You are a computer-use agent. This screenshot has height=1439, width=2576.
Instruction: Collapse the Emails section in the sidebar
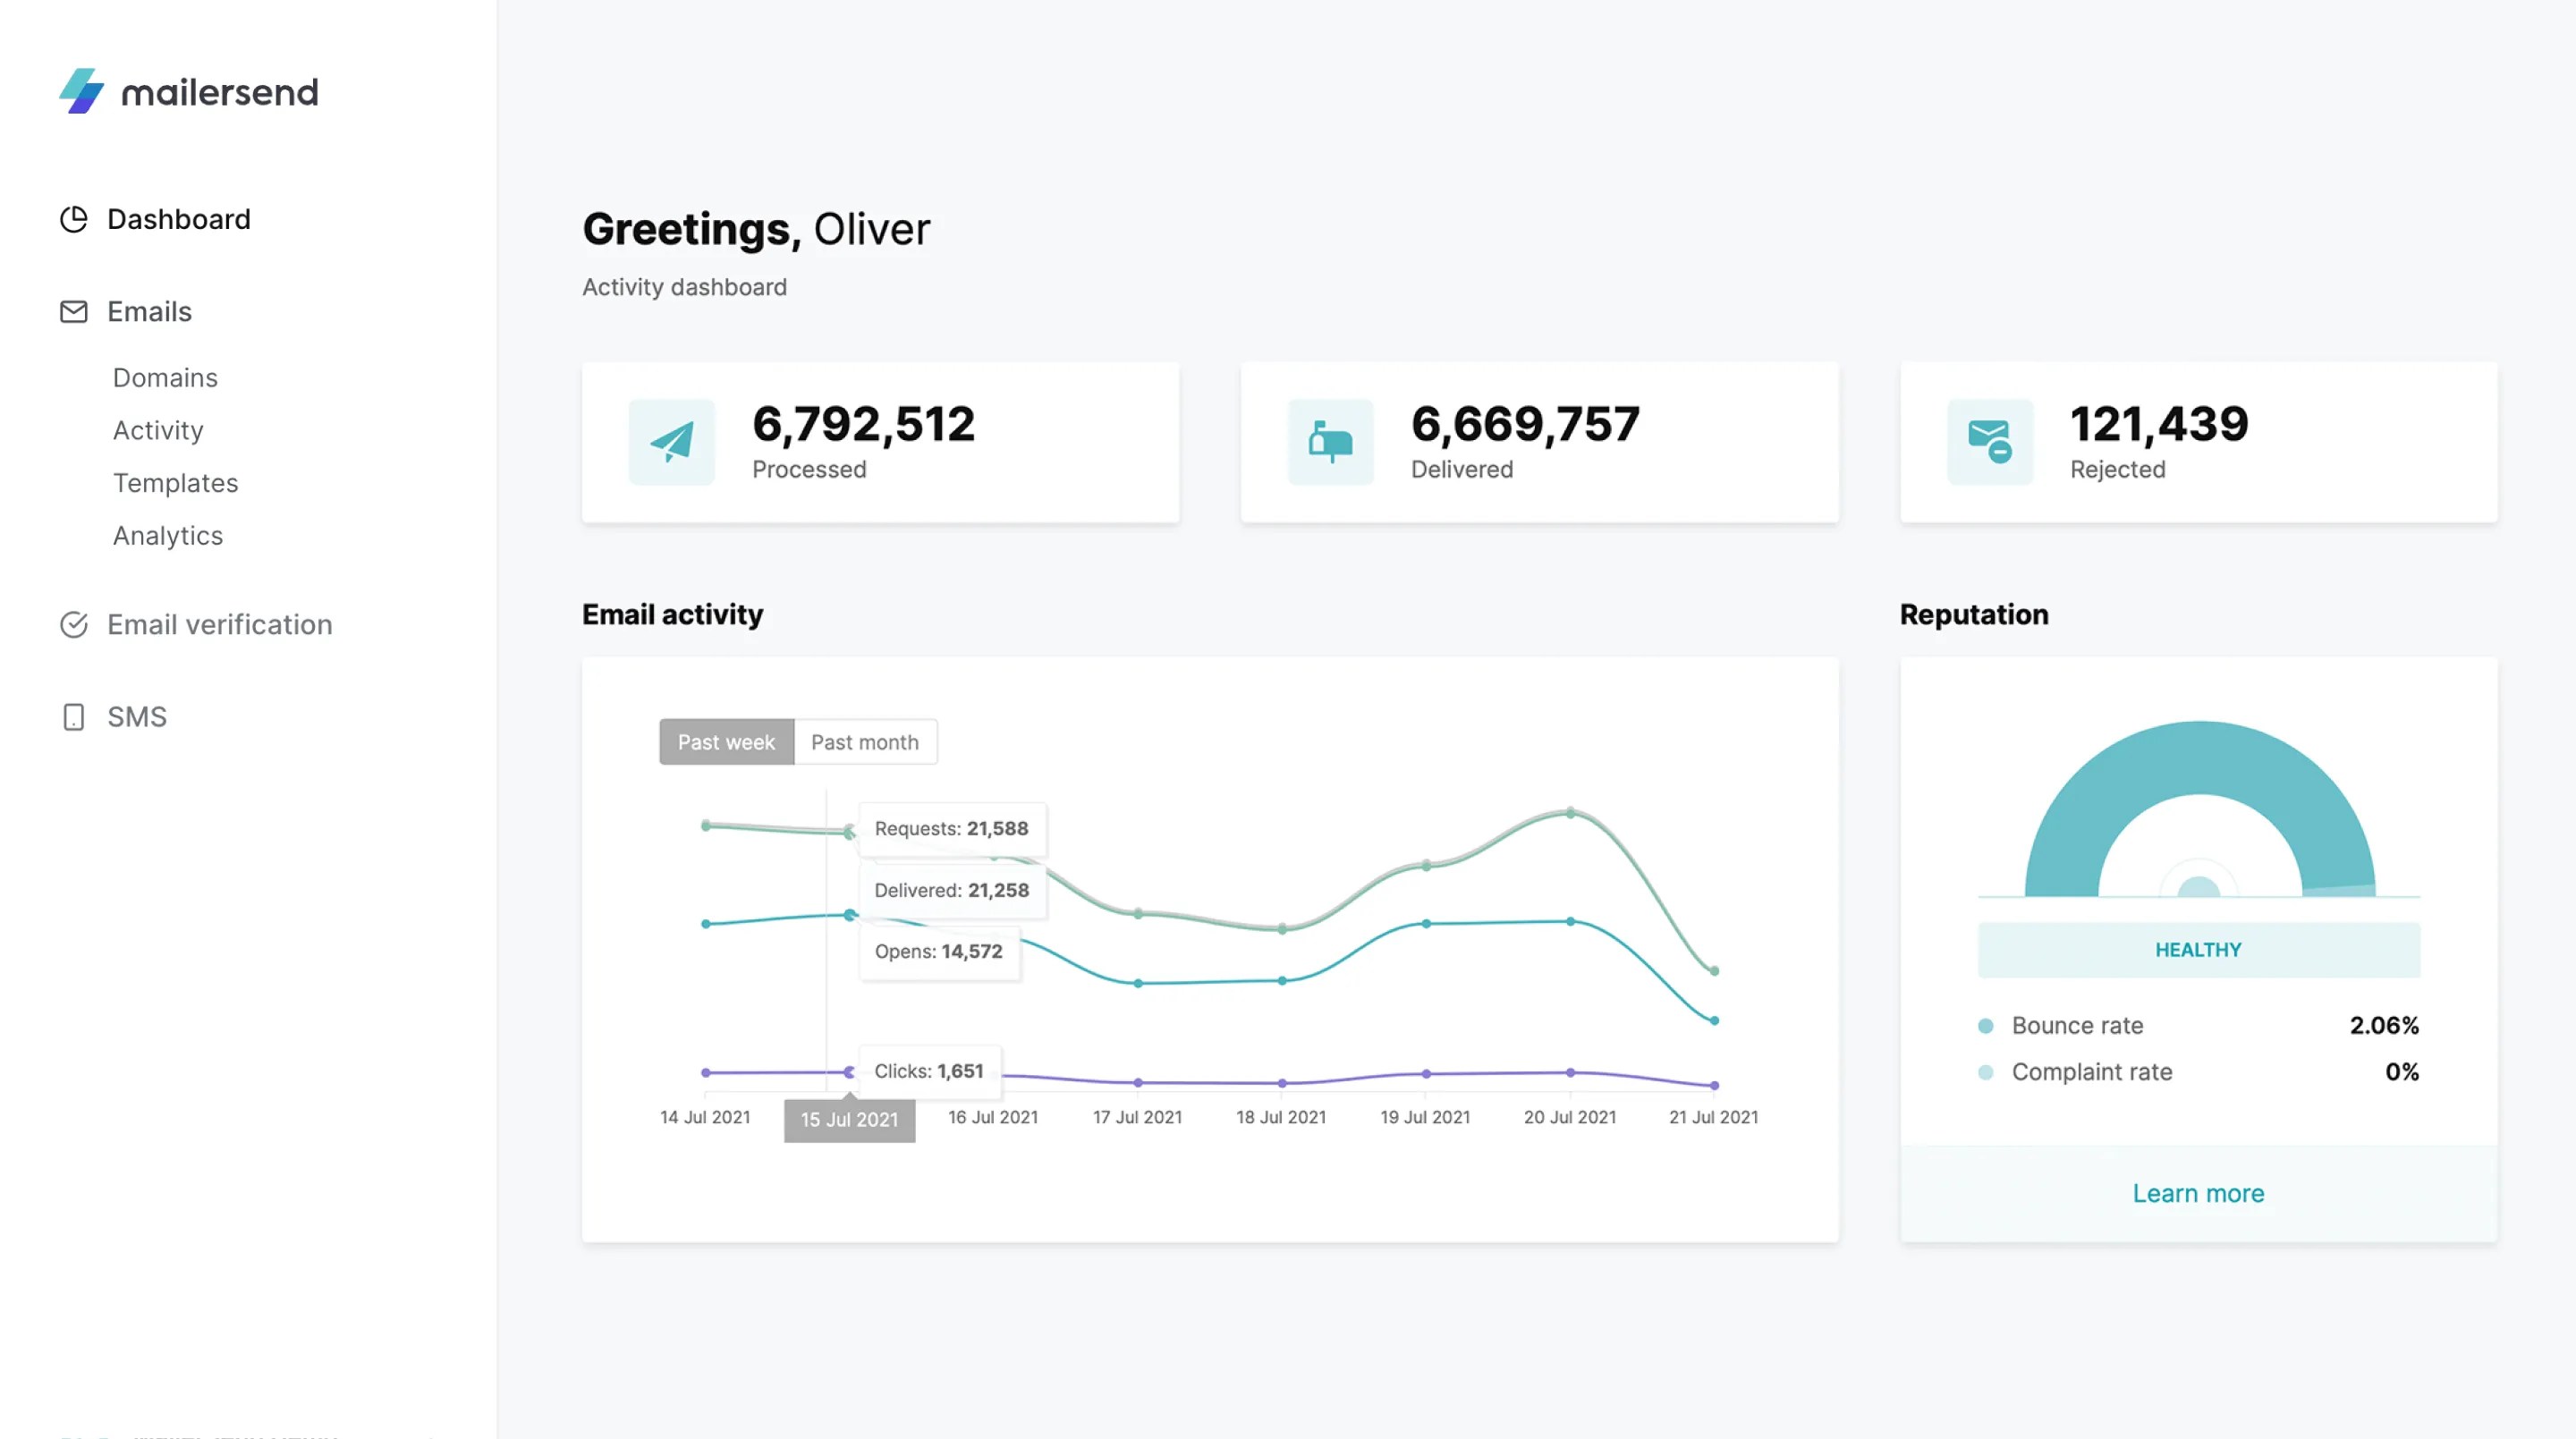point(148,311)
